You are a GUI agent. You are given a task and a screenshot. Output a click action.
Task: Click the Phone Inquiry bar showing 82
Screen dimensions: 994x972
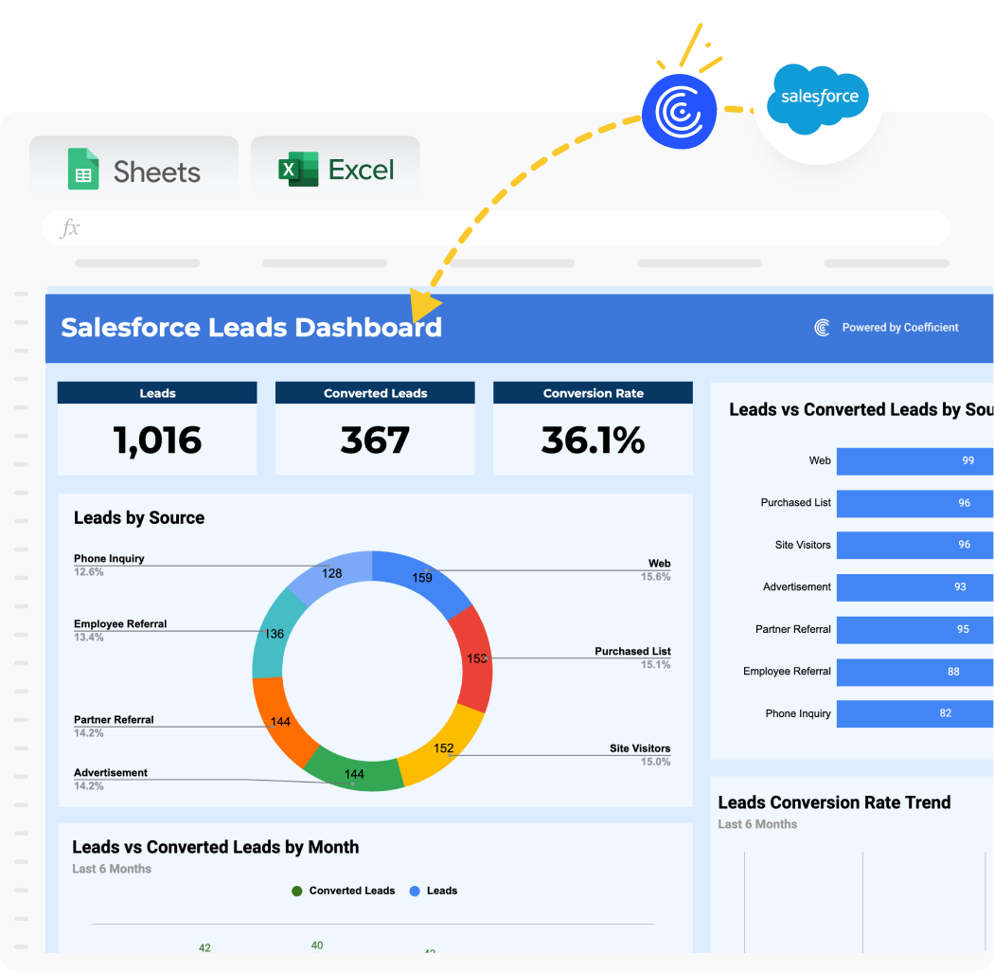(x=914, y=713)
